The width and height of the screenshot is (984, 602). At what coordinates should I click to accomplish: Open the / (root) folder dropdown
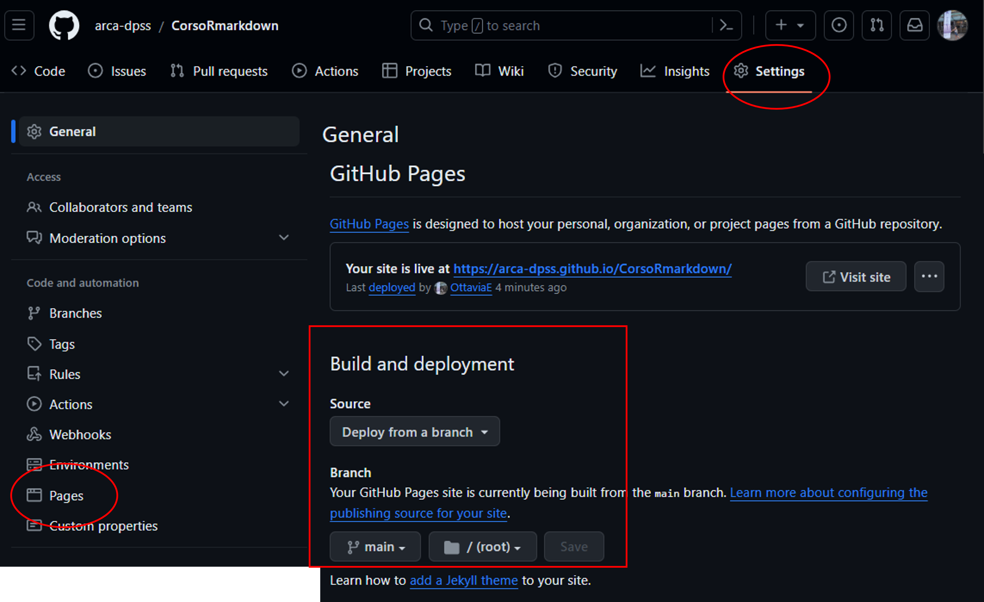click(x=482, y=546)
